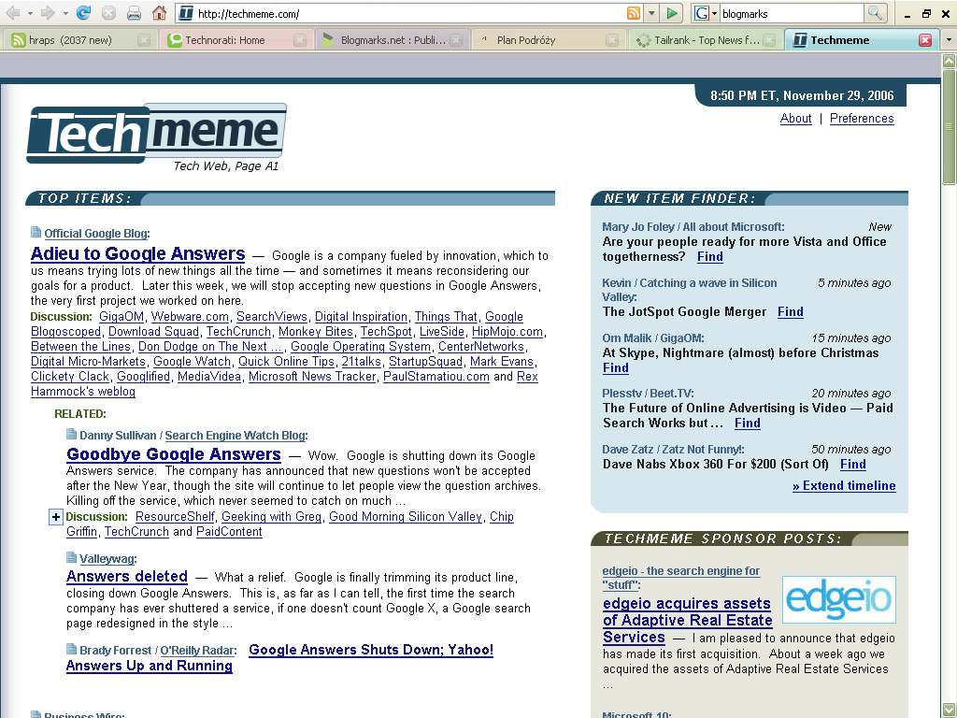
Task: Click the RSS feed icon in address bar
Action: pos(635,13)
